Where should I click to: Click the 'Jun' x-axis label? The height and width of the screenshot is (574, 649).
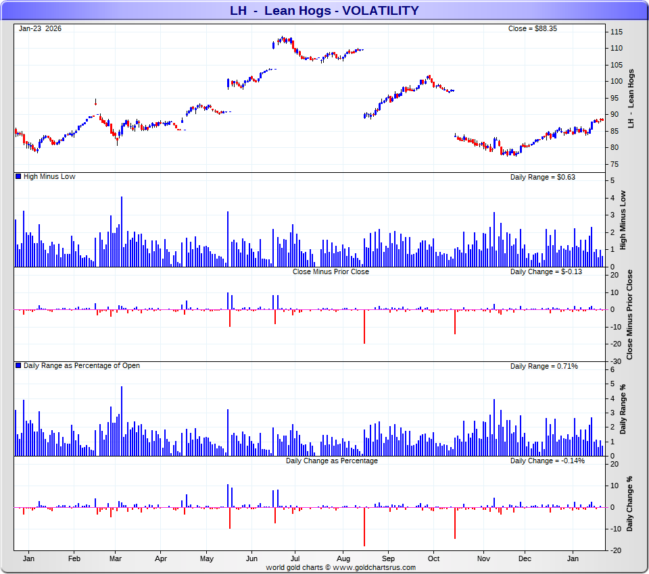pyautogui.click(x=251, y=558)
